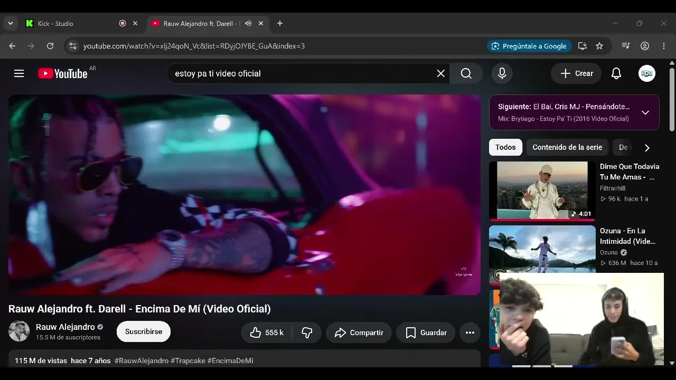Screen dimensions: 676x380
Task: Click the magnifying glass search button
Action: (466, 73)
